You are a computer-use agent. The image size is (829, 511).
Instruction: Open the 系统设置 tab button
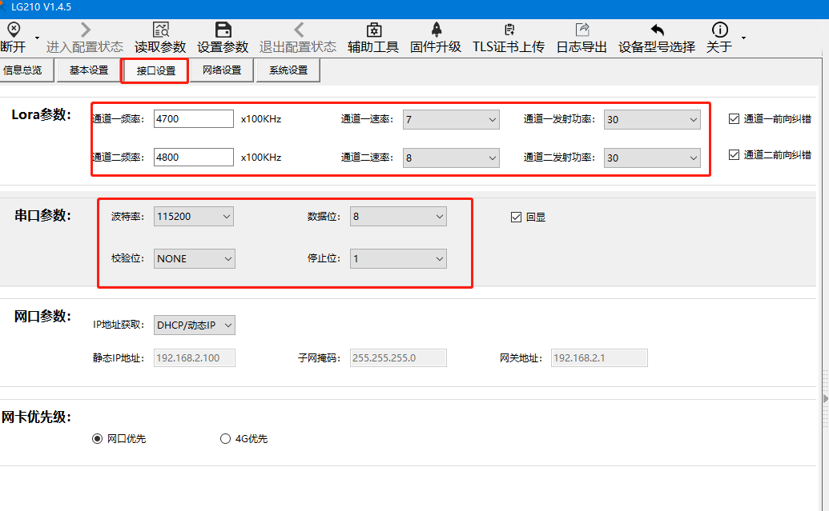tap(288, 70)
